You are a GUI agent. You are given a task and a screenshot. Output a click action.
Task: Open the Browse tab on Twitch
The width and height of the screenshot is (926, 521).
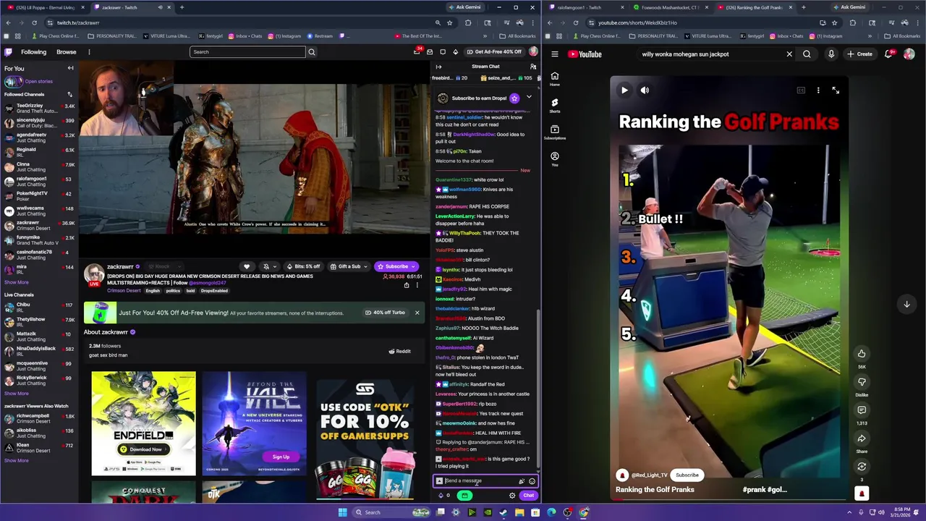67,52
